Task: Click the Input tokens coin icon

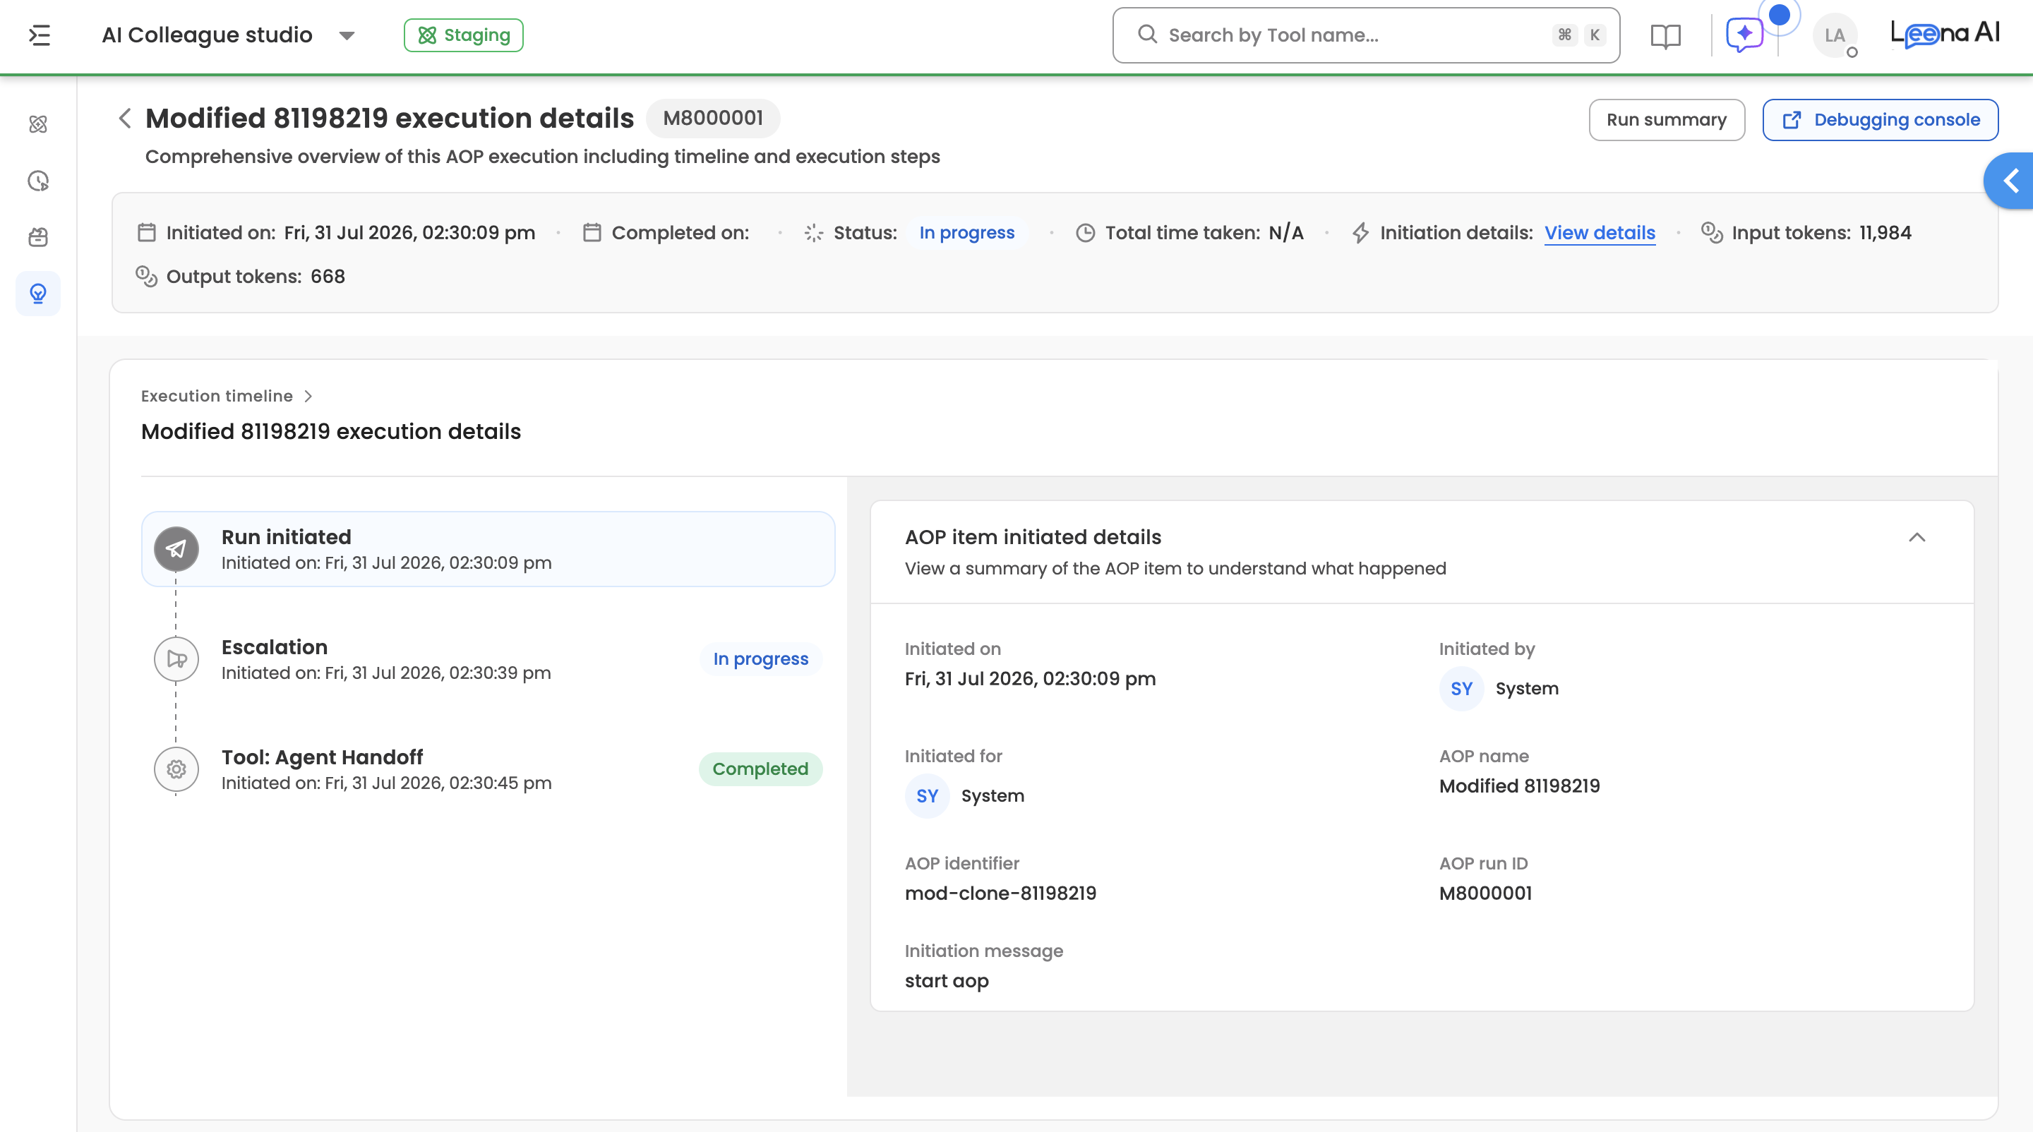Action: click(1711, 233)
